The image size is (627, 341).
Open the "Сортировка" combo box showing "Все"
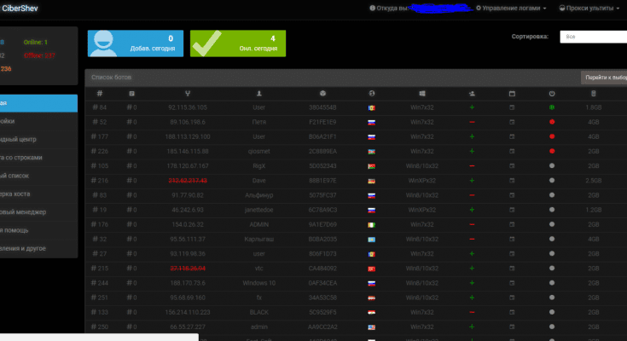[593, 38]
